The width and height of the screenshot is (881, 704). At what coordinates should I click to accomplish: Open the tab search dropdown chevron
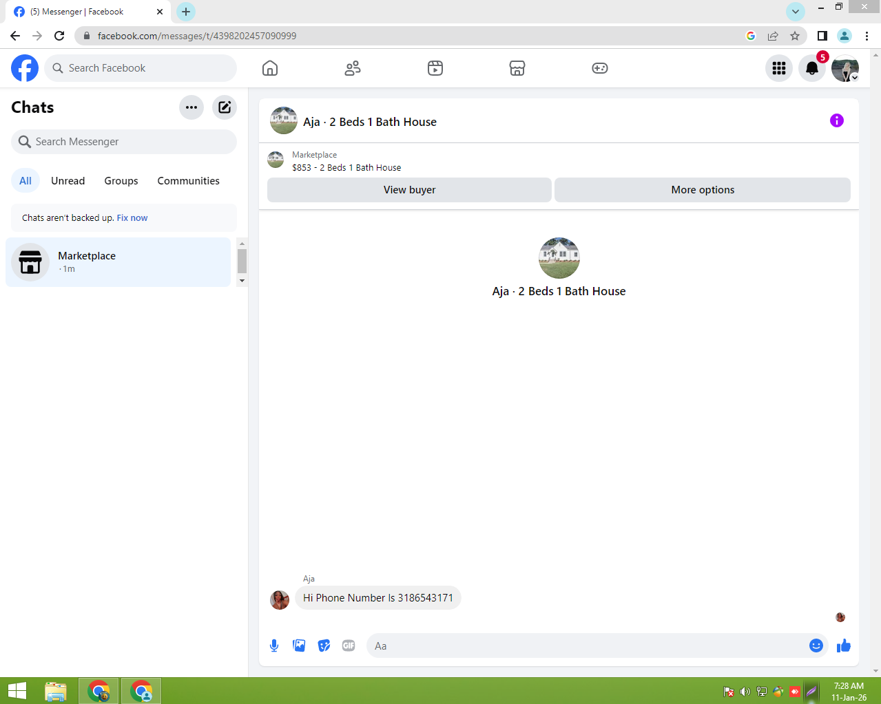pyautogui.click(x=796, y=12)
